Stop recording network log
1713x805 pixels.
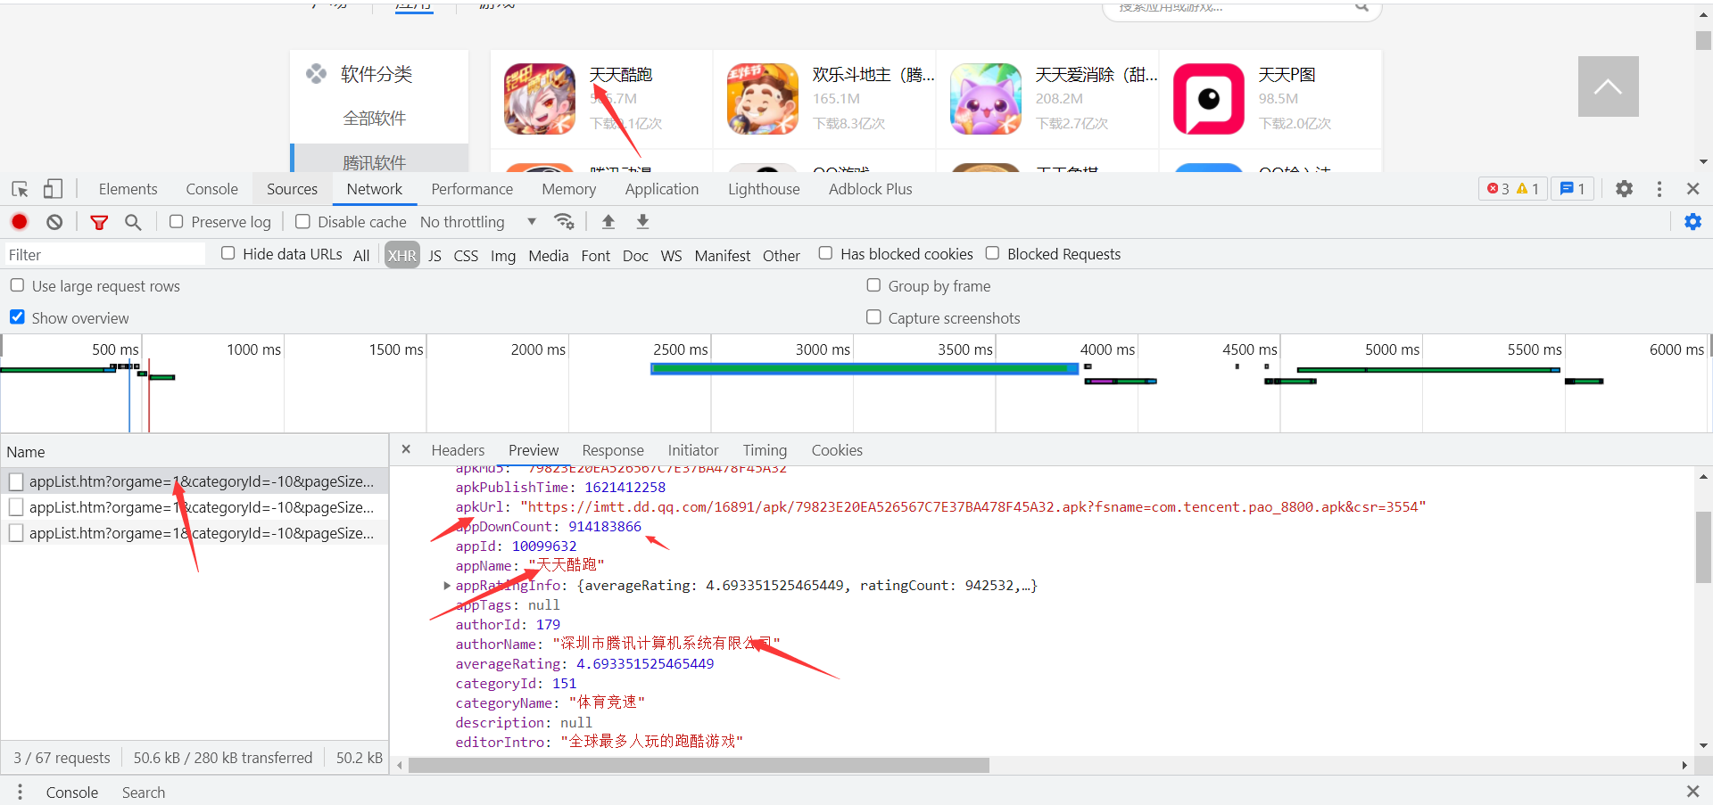[x=20, y=222]
